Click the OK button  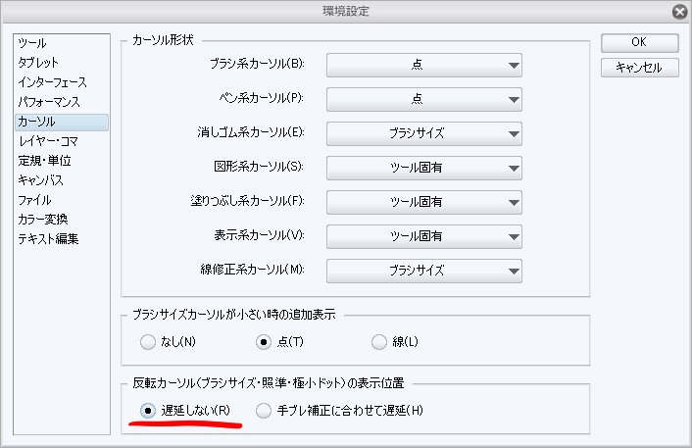coord(639,43)
